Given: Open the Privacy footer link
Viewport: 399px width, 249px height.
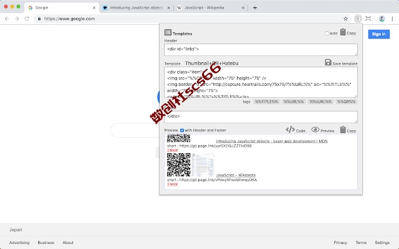Looking at the screenshot, I should click(x=340, y=242).
